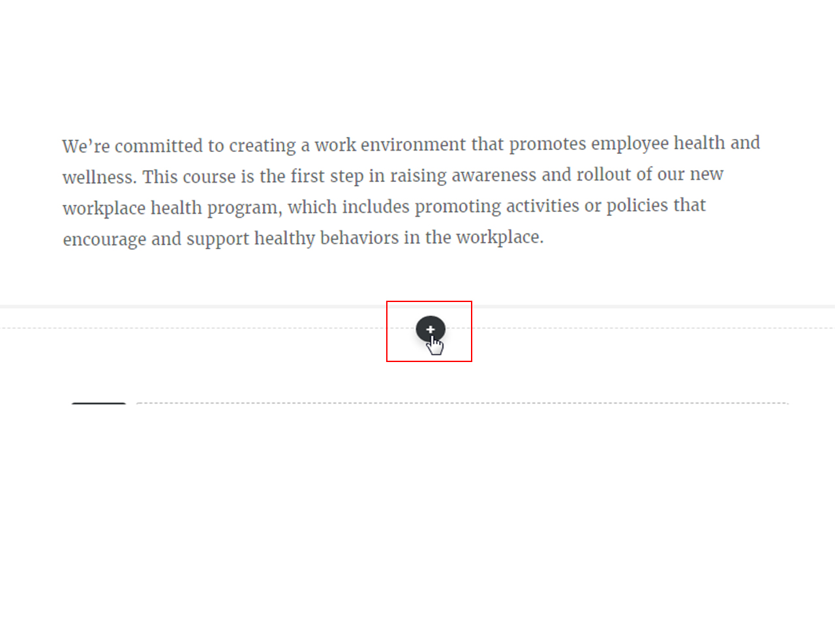Click the word "support" in last line
Screen dimensions: 835x621
218,239
